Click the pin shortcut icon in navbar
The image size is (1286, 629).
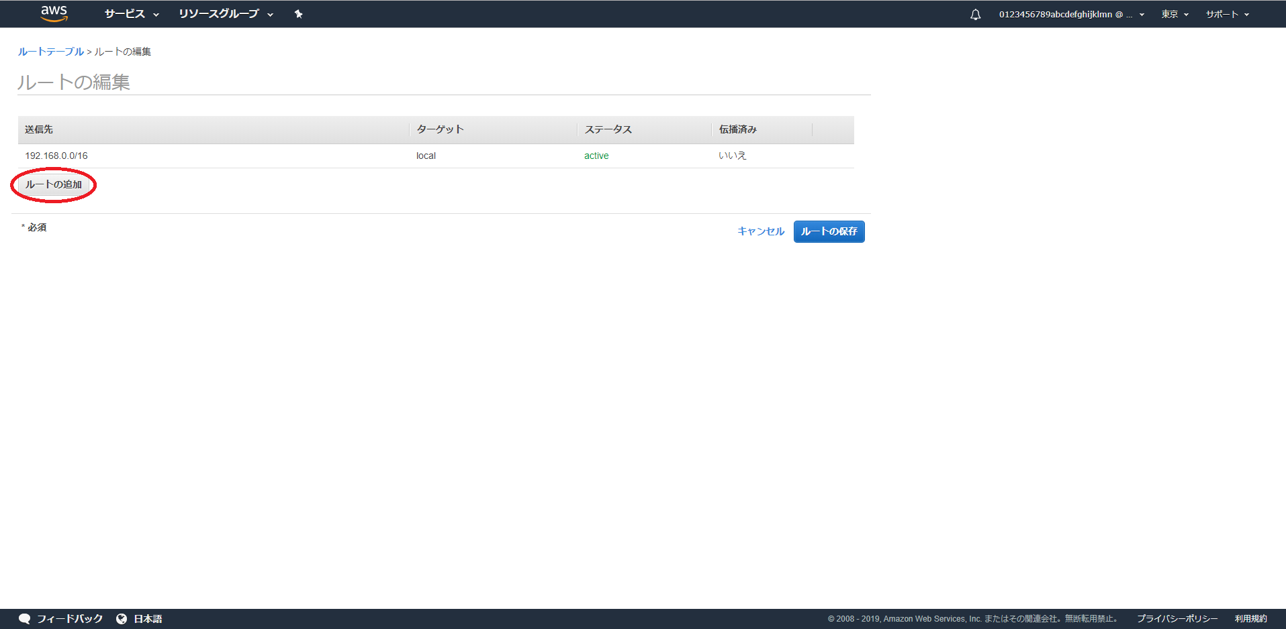(298, 14)
